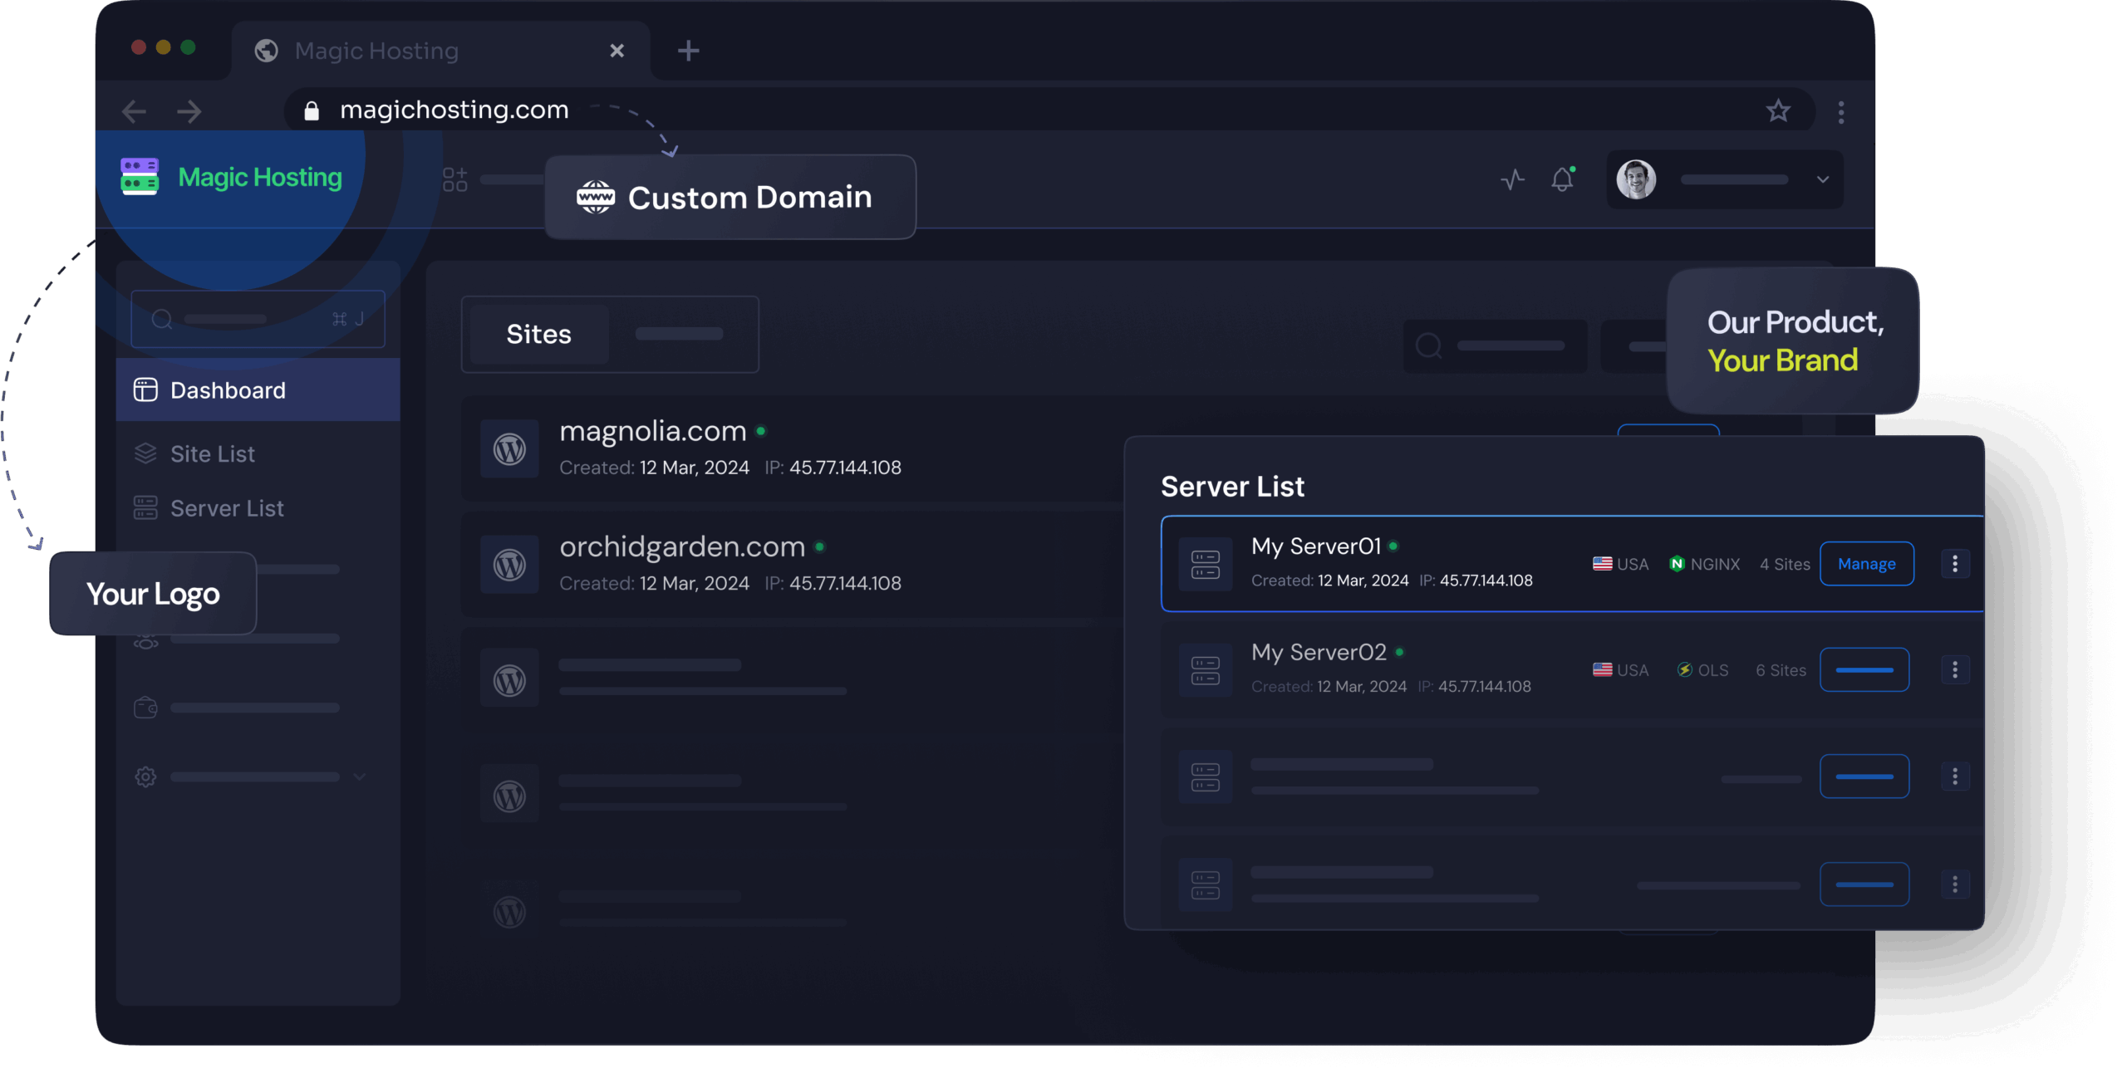Image resolution: width=2127 pixels, height=1073 pixels.
Task: Click the 6 Sites count
Action: point(1781,670)
